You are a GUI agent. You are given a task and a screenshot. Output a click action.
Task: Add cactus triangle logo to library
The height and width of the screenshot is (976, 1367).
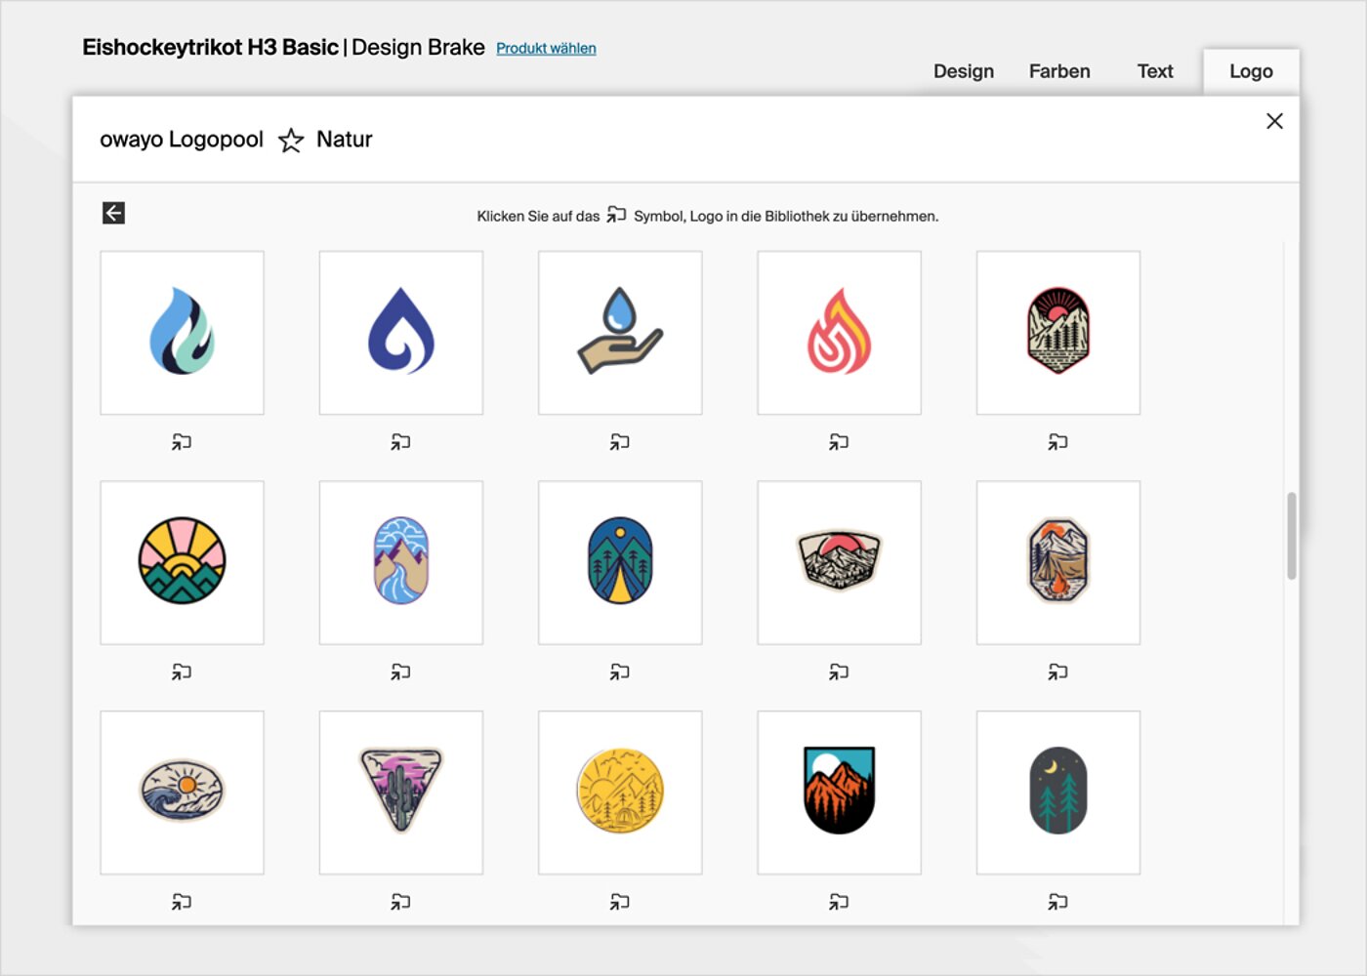[x=400, y=902]
